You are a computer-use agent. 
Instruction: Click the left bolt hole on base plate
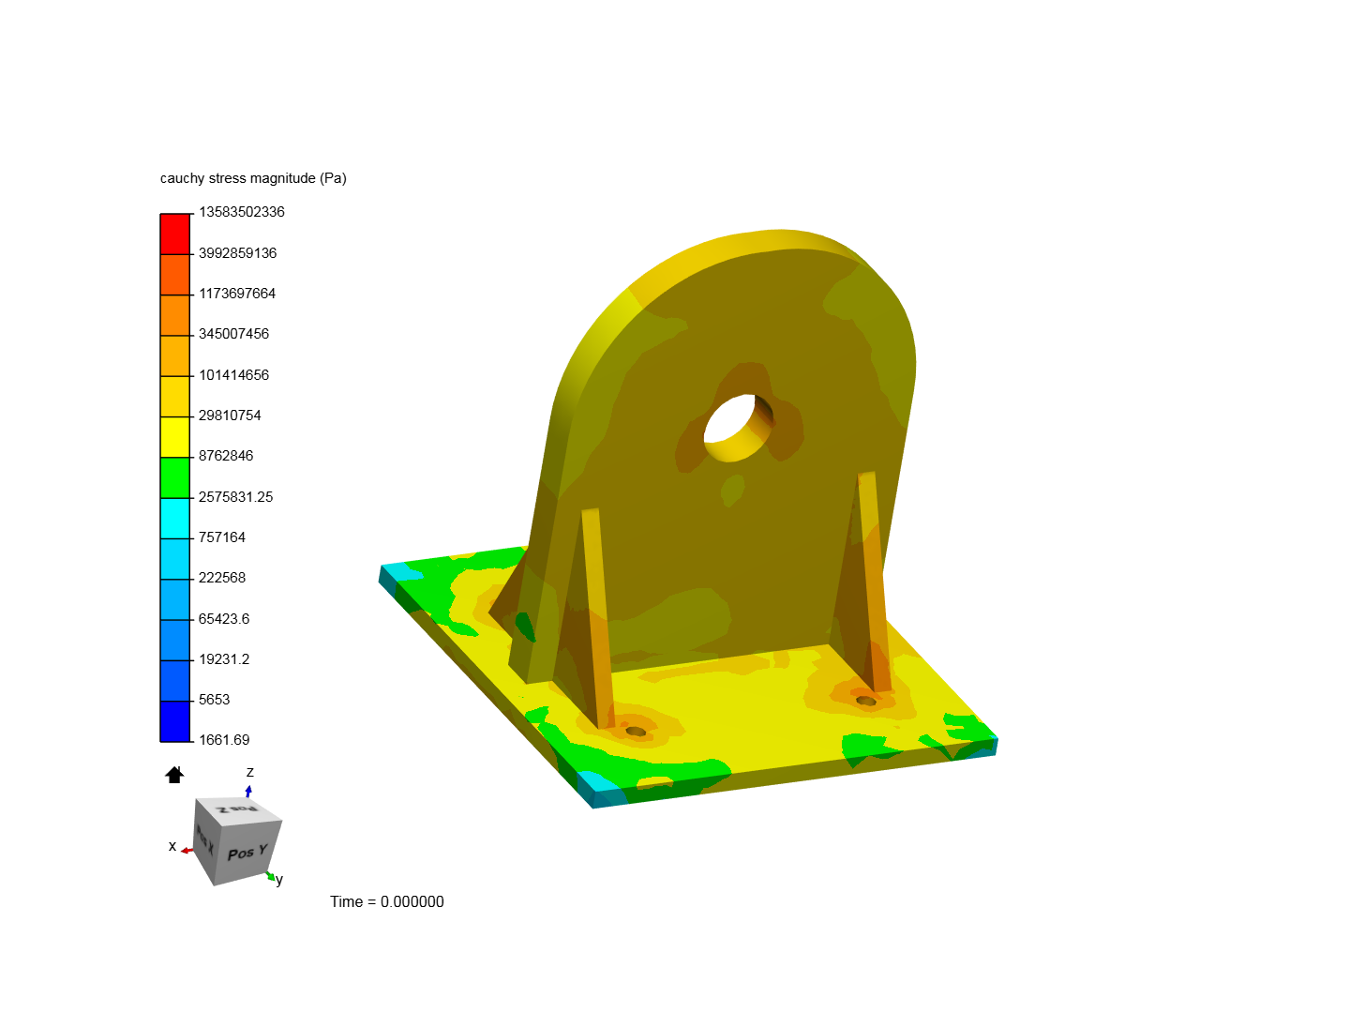coord(636,731)
